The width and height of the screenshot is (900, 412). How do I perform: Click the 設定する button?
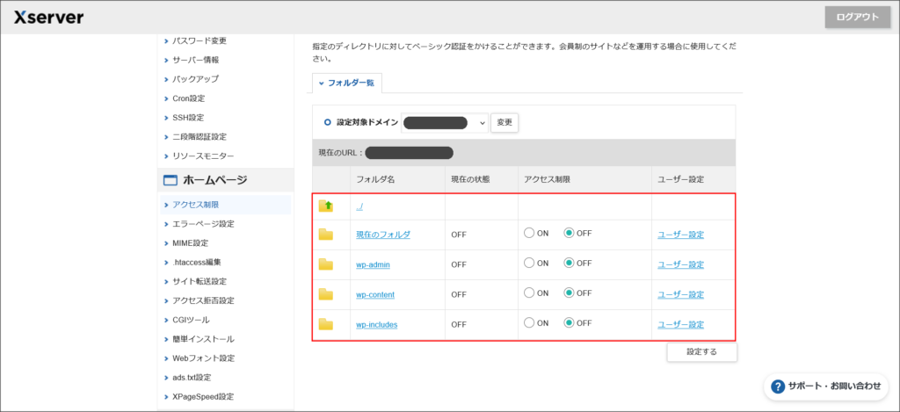pos(701,352)
